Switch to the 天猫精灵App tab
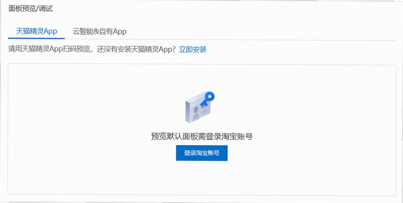The image size is (403, 203). (36, 32)
